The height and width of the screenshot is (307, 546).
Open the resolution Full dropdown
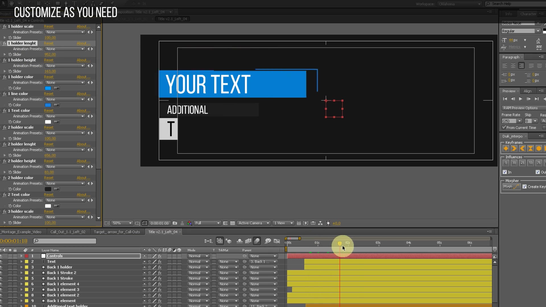[207, 223]
